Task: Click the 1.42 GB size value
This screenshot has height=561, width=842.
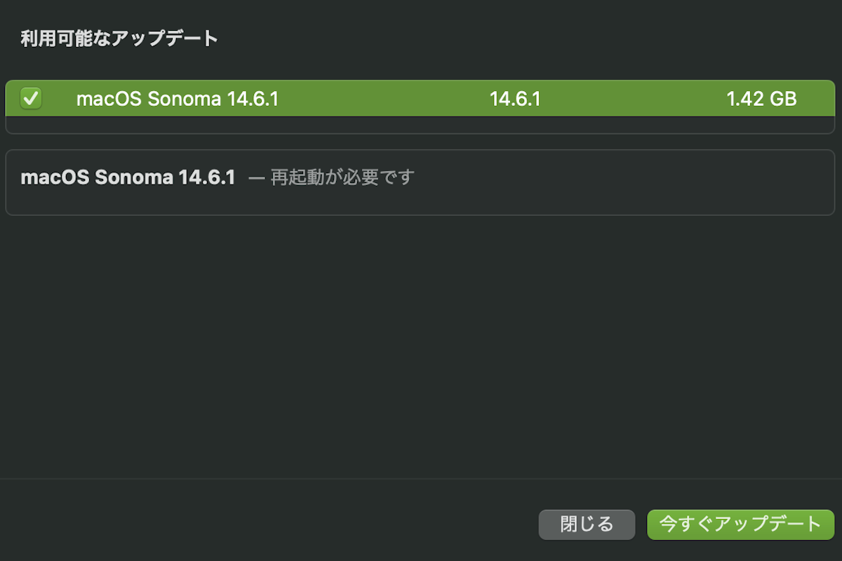Action: pos(761,99)
